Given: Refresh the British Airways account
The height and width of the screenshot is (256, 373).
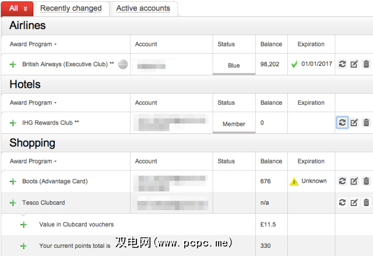Looking at the screenshot, I should click(x=342, y=64).
